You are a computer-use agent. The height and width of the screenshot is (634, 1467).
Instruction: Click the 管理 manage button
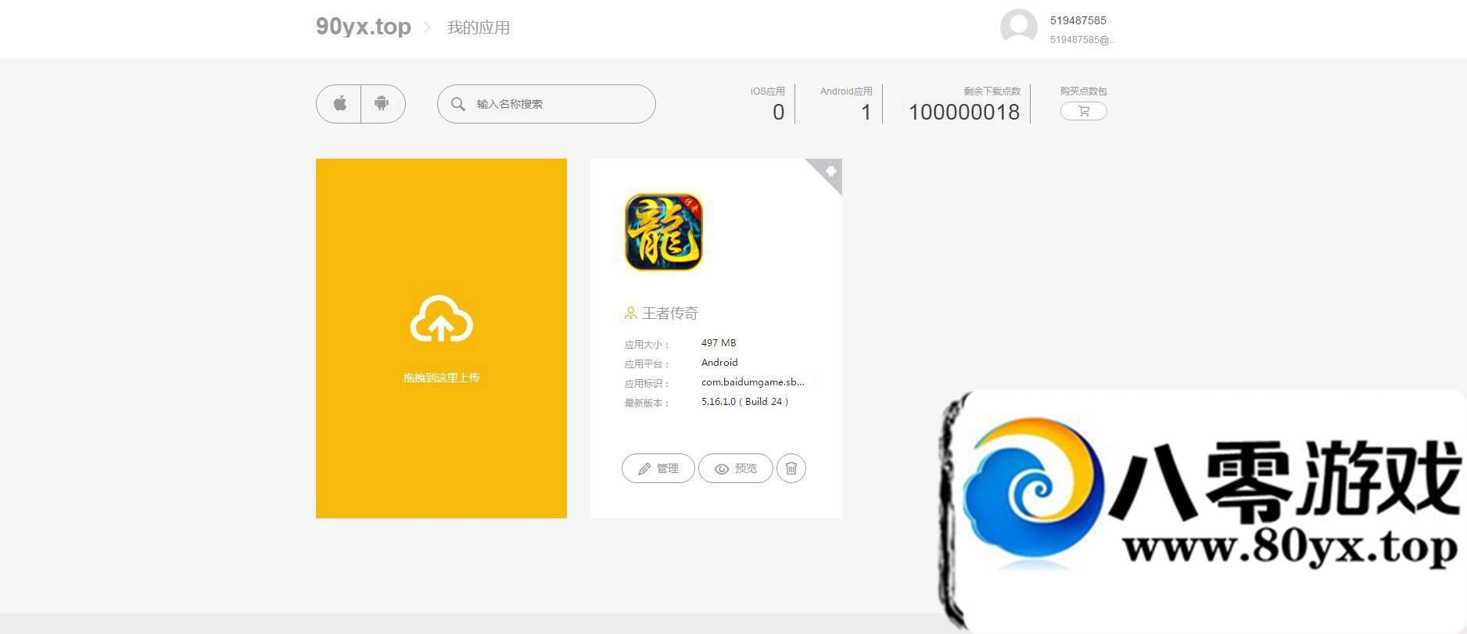coord(658,468)
